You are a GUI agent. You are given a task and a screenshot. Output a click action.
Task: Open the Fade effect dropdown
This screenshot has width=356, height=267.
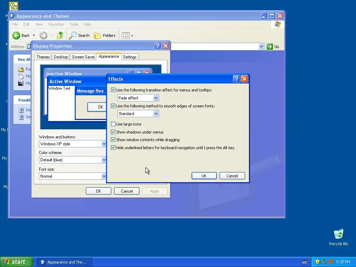(x=156, y=98)
